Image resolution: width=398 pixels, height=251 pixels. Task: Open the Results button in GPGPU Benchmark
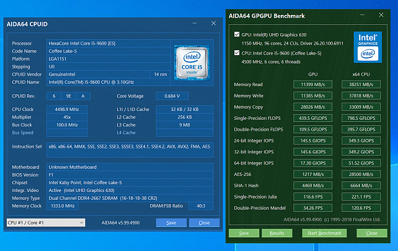point(277,233)
